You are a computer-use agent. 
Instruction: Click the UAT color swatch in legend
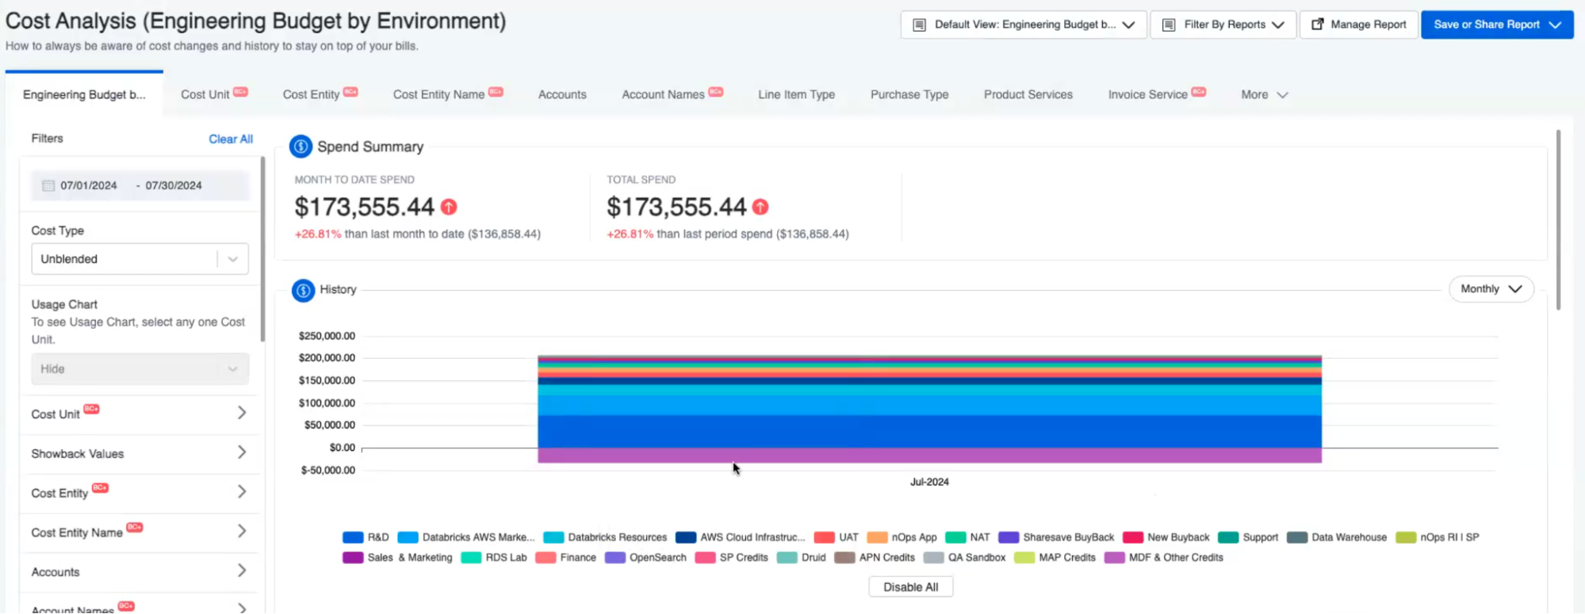824,537
